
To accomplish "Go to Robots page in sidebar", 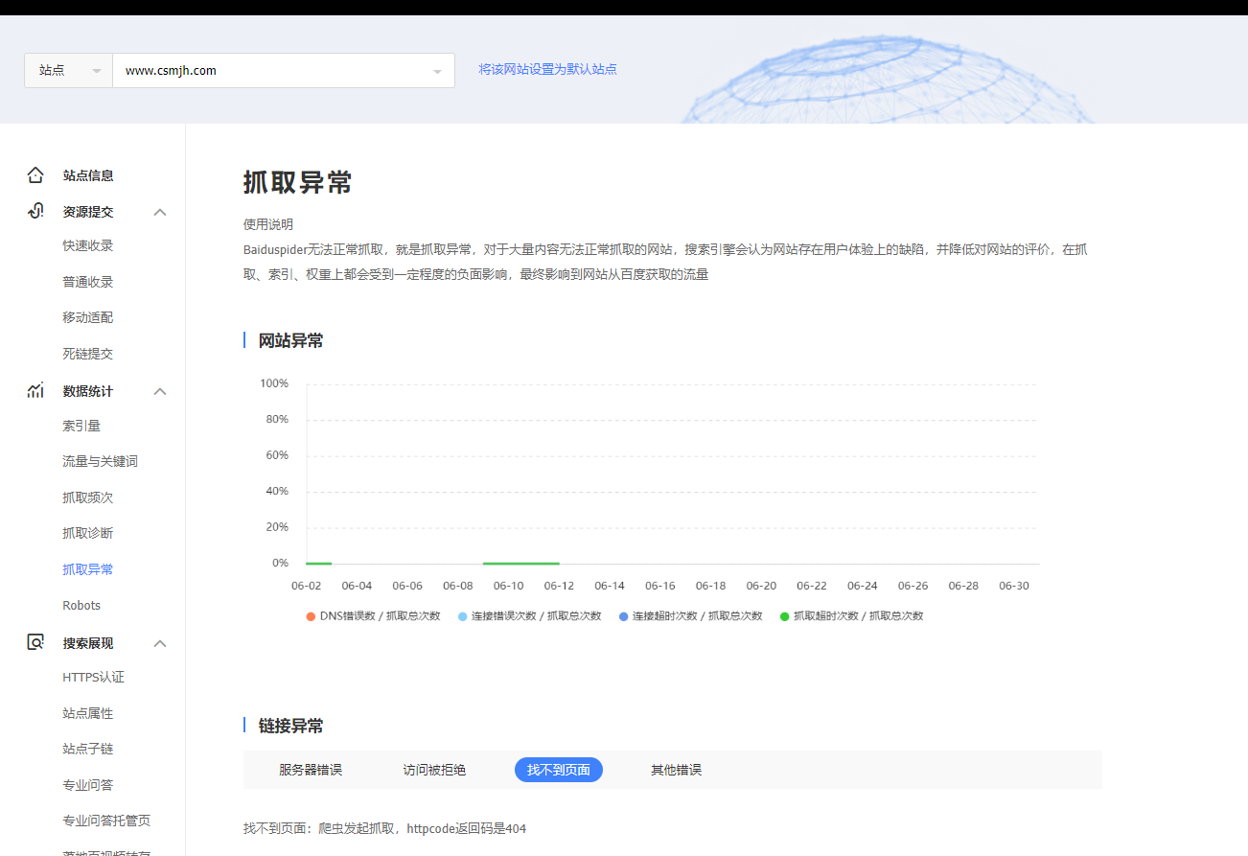I will (81, 605).
